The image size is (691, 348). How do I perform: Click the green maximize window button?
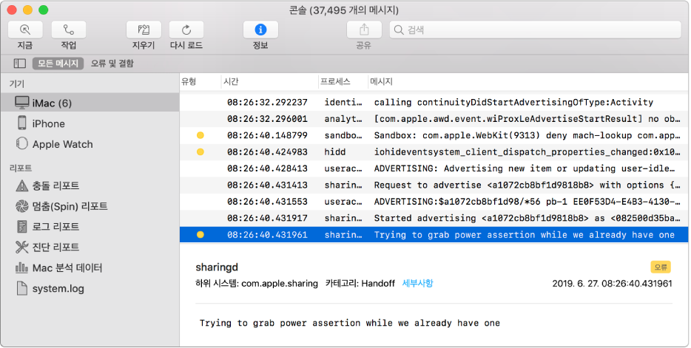point(43,10)
